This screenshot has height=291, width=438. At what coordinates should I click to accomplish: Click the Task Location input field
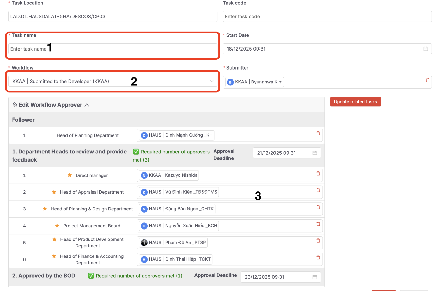click(x=113, y=16)
